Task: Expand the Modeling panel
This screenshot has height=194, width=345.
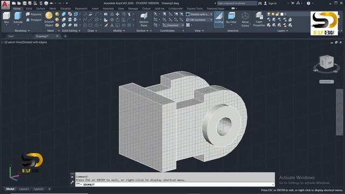Action: pos(22,31)
